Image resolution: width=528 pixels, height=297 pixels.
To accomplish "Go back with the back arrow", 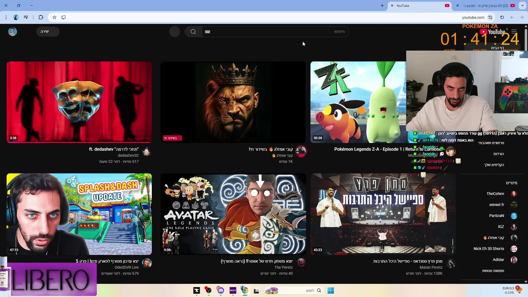I will 512,17.
